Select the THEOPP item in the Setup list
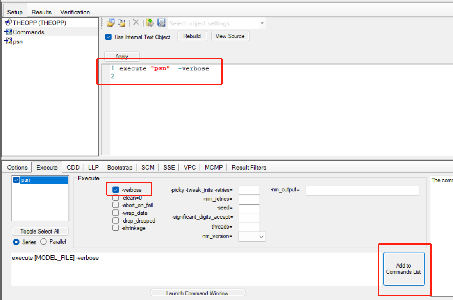The image size is (453, 300). (x=39, y=23)
